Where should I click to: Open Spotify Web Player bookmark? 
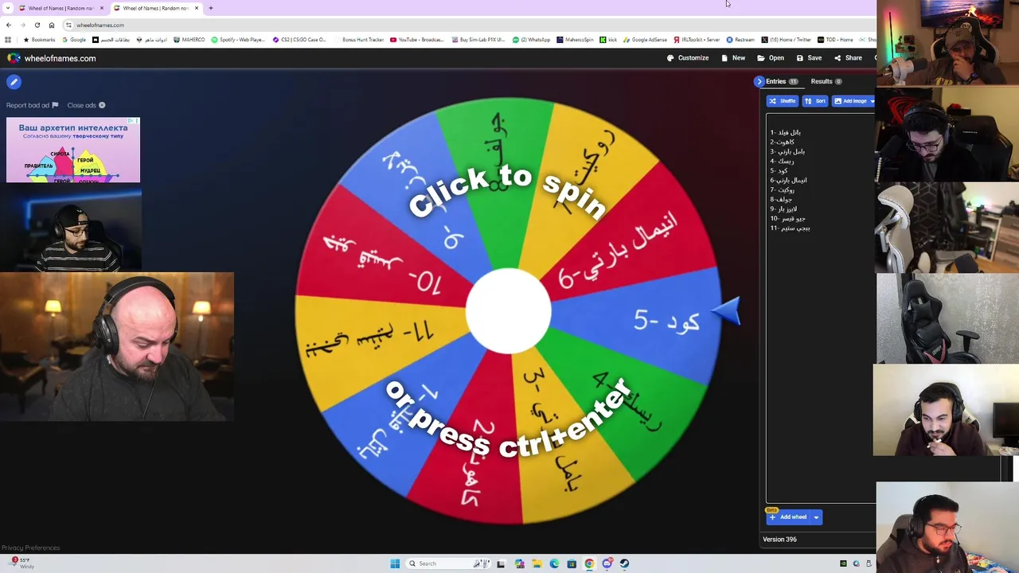point(238,40)
